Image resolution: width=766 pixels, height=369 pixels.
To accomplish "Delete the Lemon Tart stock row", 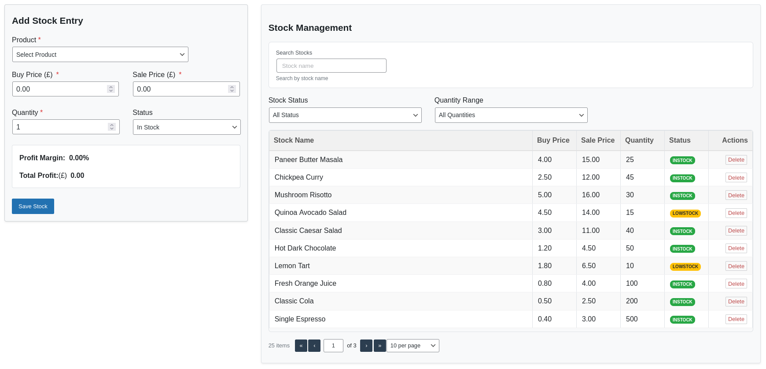I will click(x=736, y=266).
